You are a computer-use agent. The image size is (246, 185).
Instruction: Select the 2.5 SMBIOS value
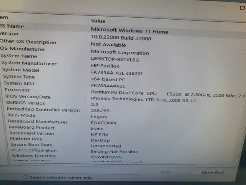pos(95,104)
